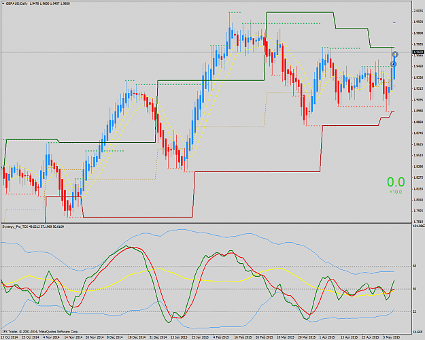Click the indicator level 68 label

[x=414, y=266]
